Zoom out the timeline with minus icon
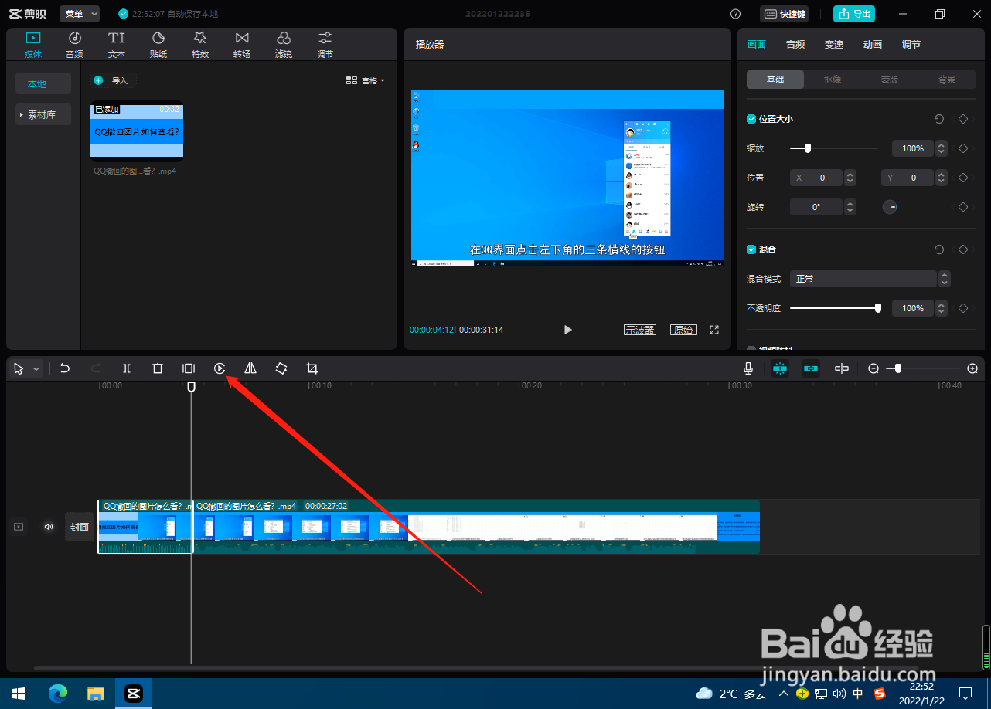 pyautogui.click(x=874, y=368)
